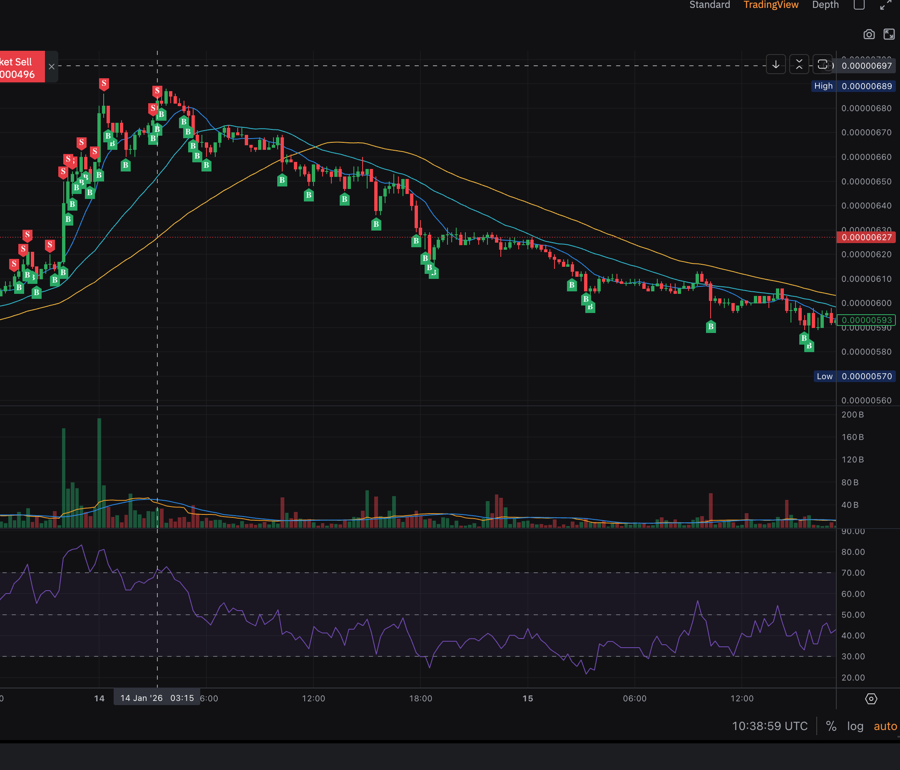The image size is (900, 770).
Task: Take a chart snapshot with camera icon
Action: pos(869,34)
